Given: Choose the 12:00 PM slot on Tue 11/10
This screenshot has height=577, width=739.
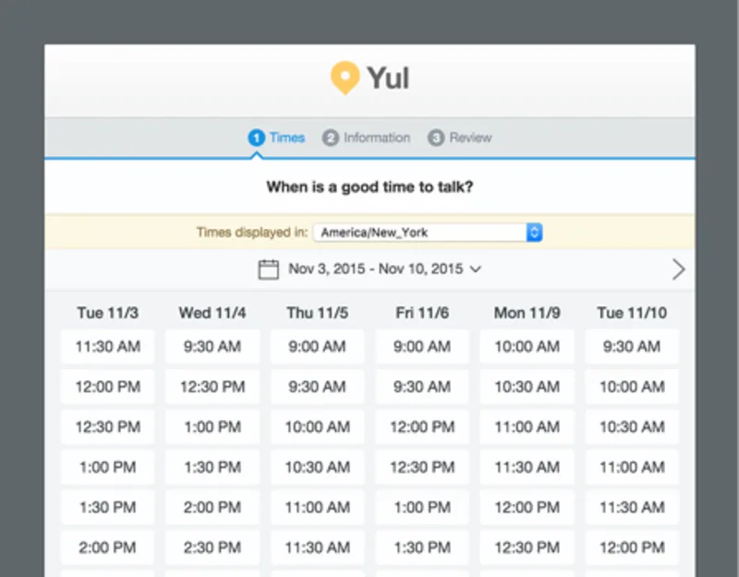Looking at the screenshot, I should [x=632, y=547].
